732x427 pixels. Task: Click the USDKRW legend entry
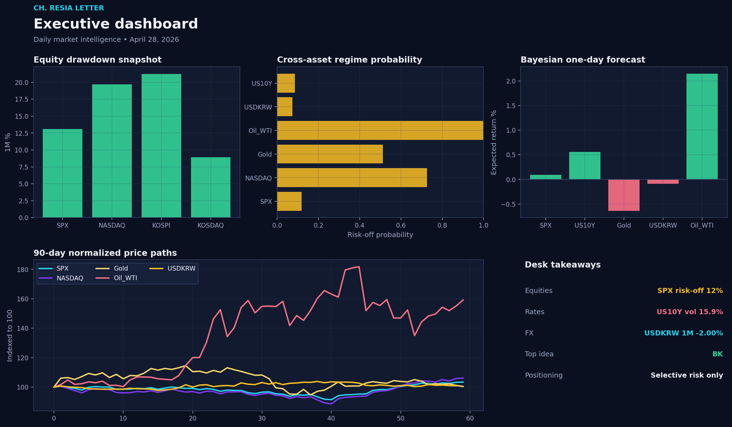[x=171, y=268]
